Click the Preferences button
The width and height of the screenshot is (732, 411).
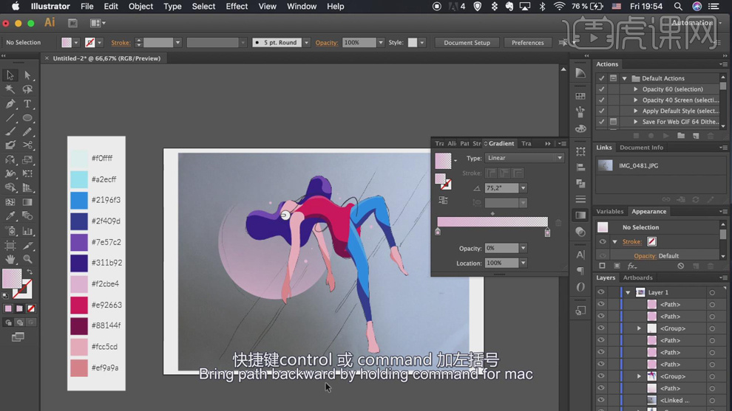coord(527,43)
